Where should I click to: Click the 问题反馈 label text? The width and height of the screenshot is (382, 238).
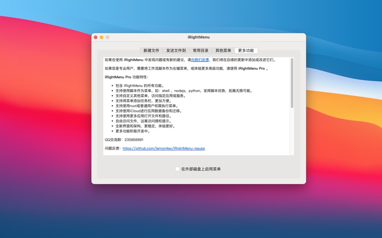[x=114, y=149]
